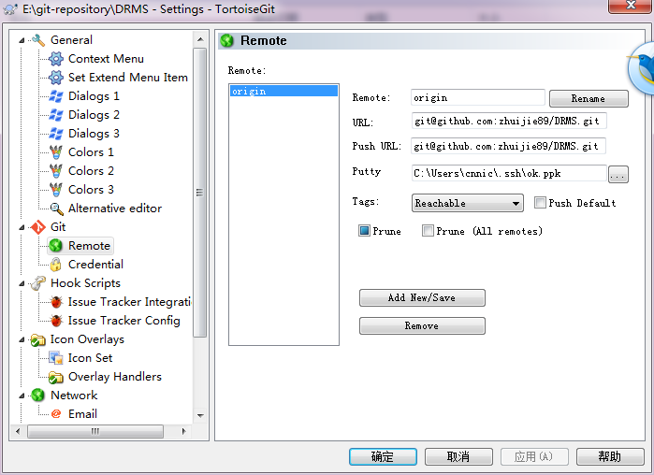
Task: Click the TortoiseGit title bar icon
Action: click(10, 9)
